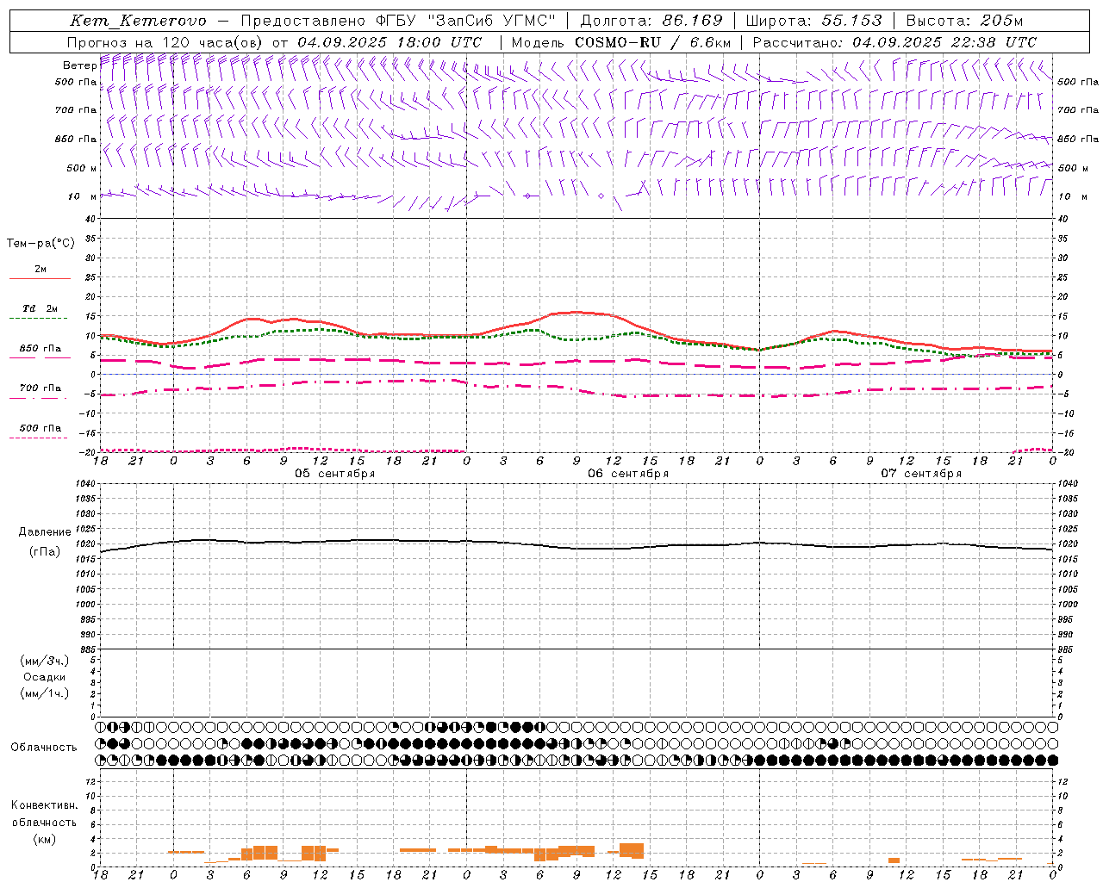Screen dimensions: 1103x882
Task: Click the Рассчитано: 04.09.2025 22:38 UTC text
Action: click(895, 42)
